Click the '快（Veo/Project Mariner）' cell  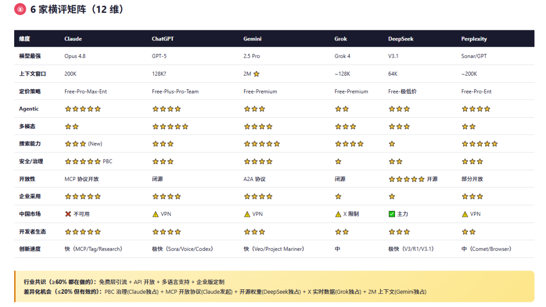pyautogui.click(x=274, y=249)
